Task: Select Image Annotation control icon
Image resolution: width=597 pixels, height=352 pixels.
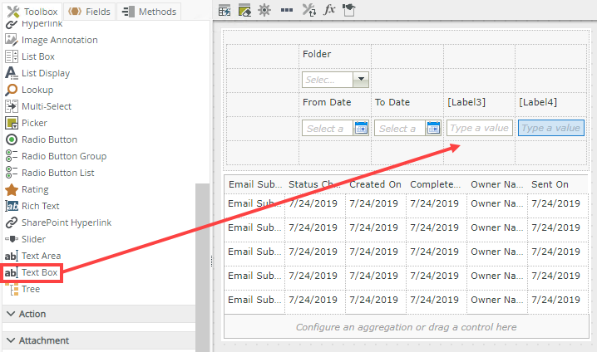Action: [x=12, y=40]
